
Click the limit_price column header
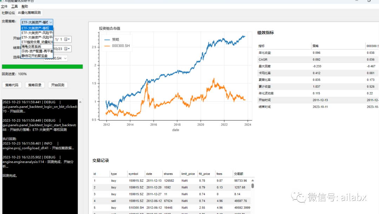[189, 174]
